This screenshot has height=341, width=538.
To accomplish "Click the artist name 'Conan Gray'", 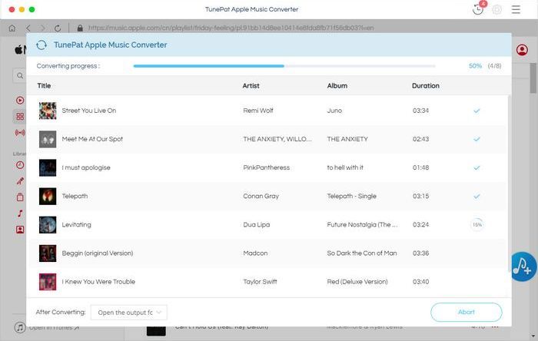I will (x=261, y=196).
